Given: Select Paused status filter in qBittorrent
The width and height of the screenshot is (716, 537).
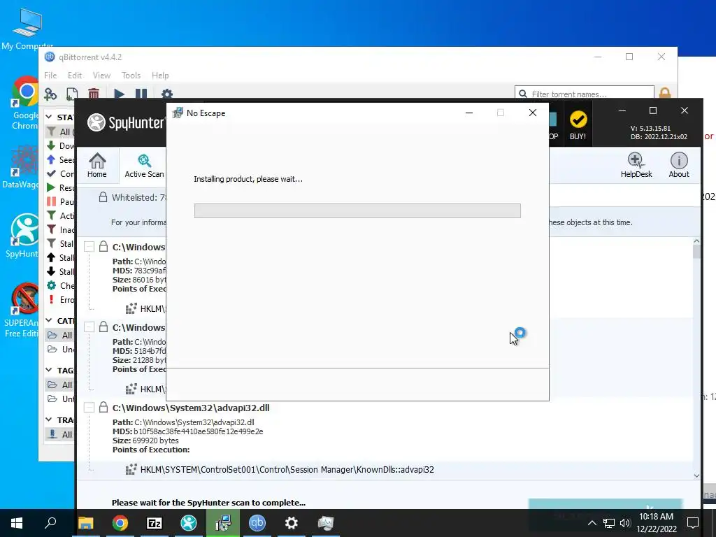Looking at the screenshot, I should coord(60,201).
